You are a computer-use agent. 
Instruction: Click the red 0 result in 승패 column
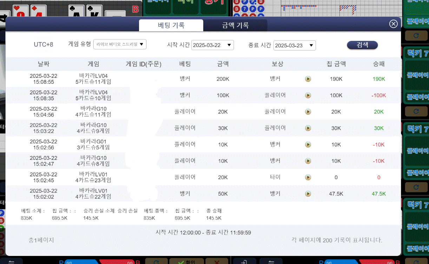click(379, 177)
